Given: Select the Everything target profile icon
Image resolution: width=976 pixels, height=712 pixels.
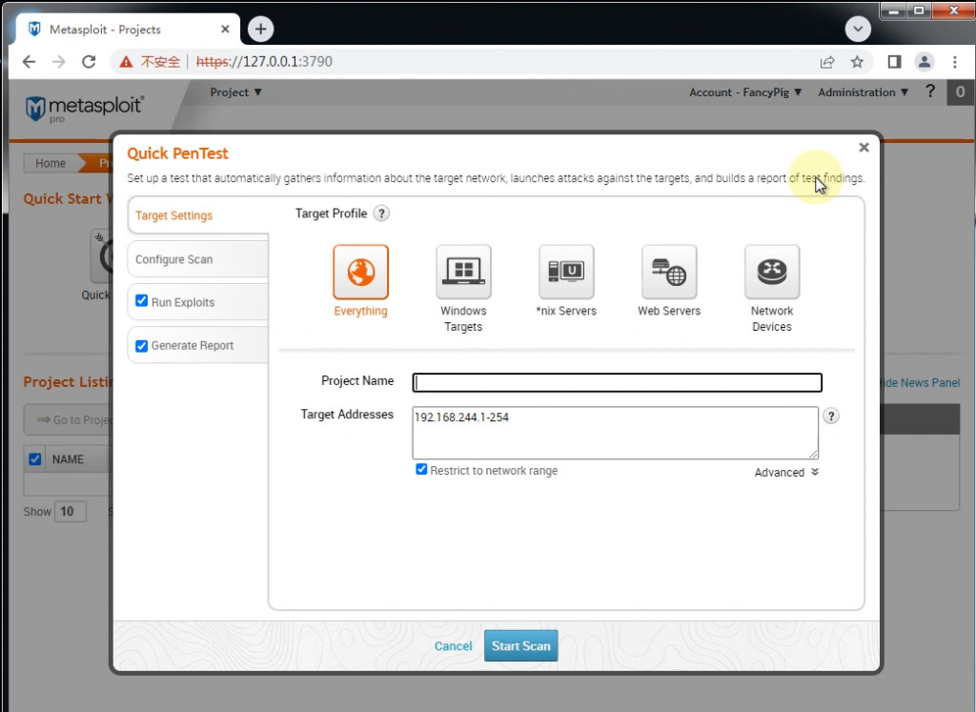Looking at the screenshot, I should coord(360,272).
